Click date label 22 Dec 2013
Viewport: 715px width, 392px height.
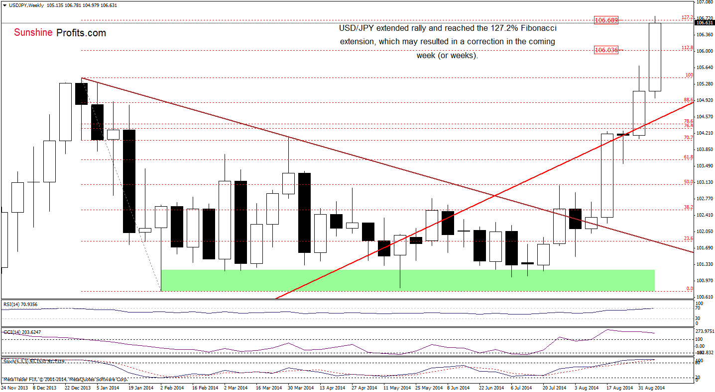pyautogui.click(x=78, y=388)
